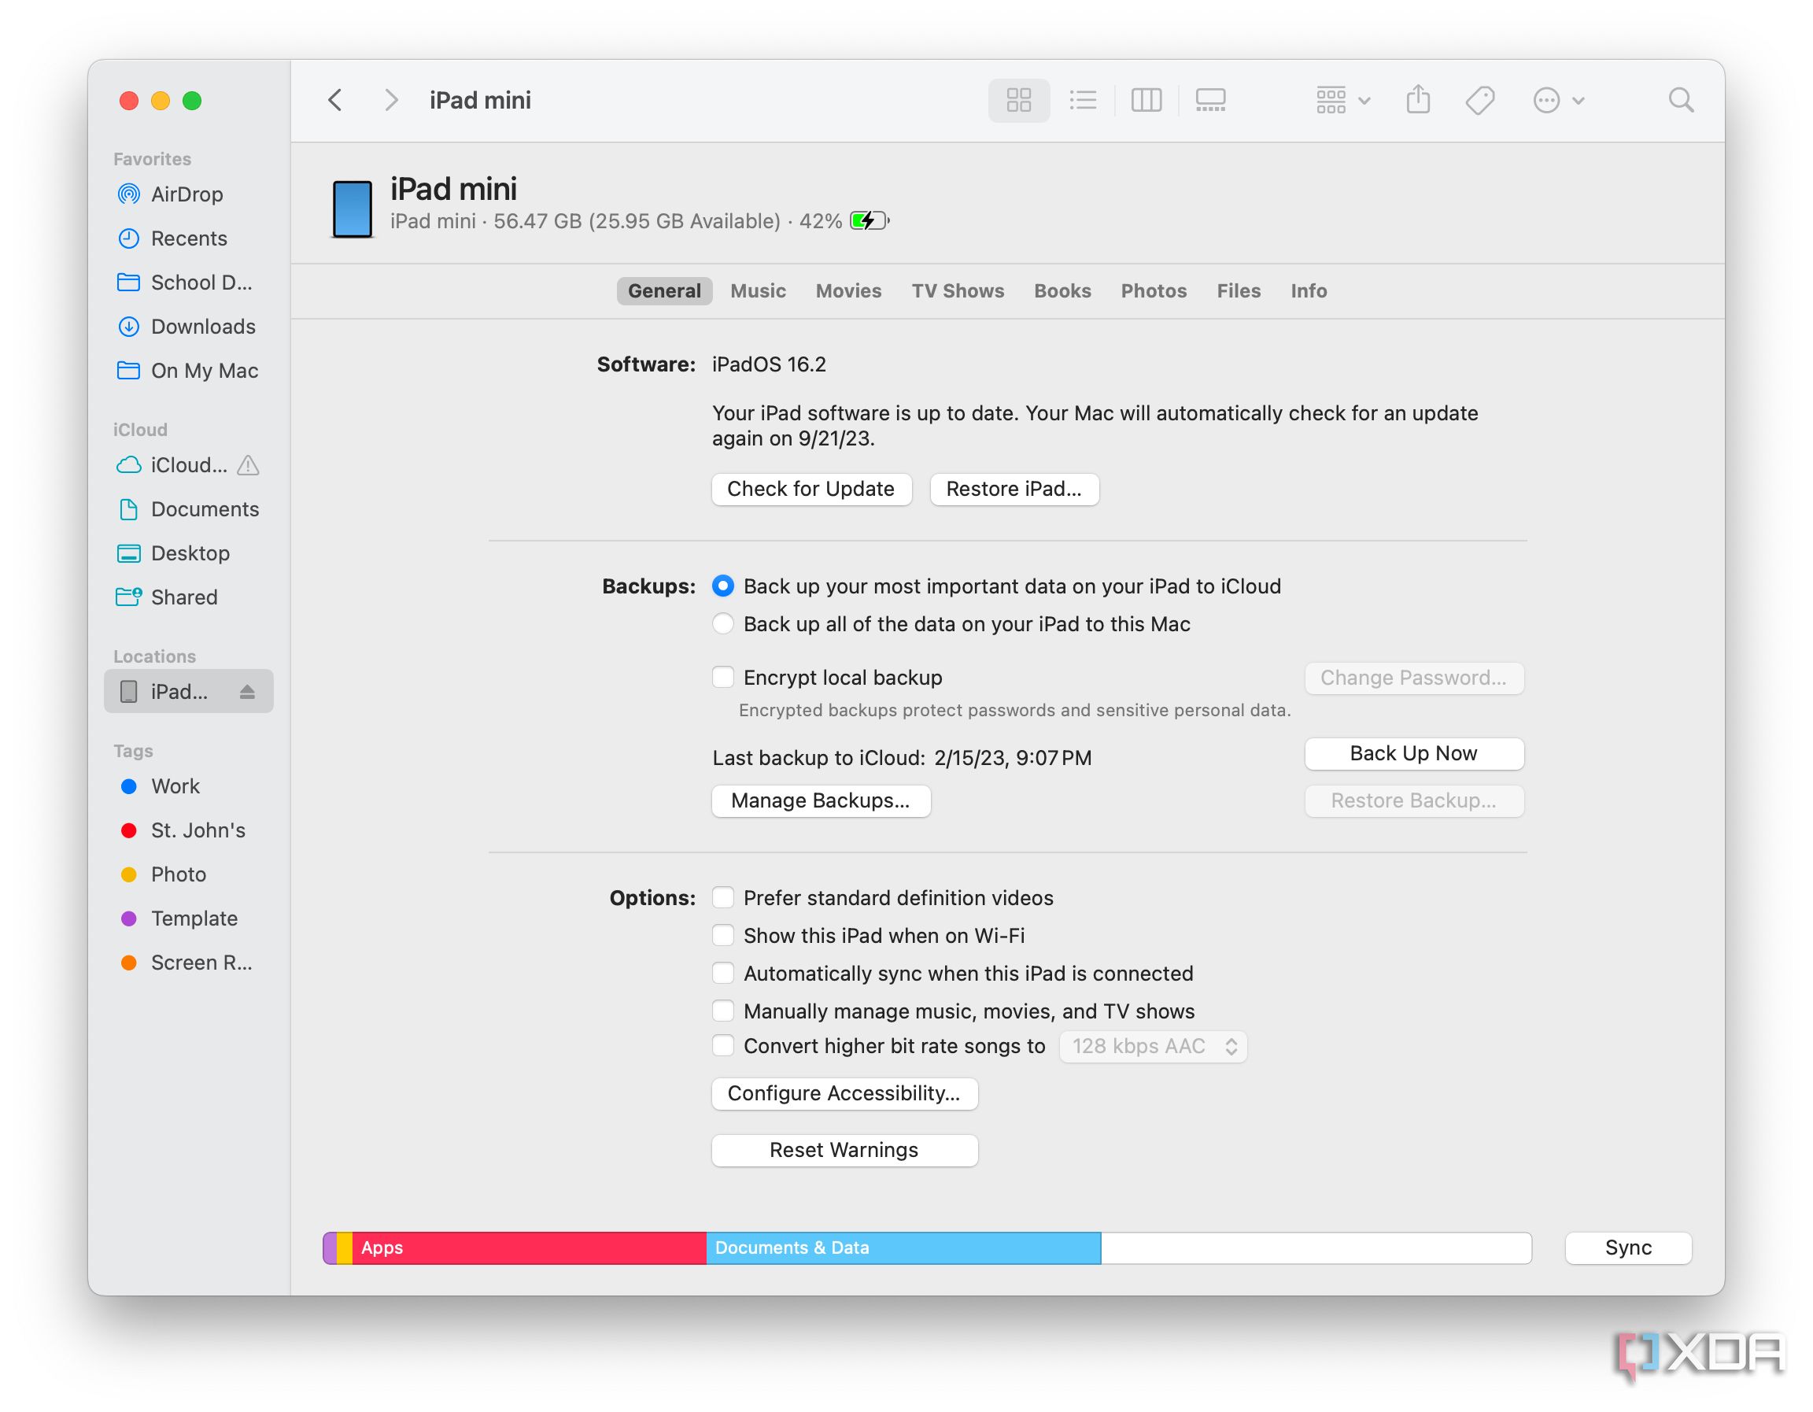This screenshot has width=1813, height=1412.
Task: Select backing up all iPad data to this Mac
Action: [x=723, y=623]
